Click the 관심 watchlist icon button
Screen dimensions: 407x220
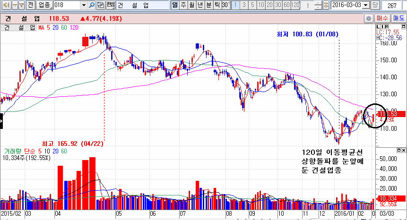pyautogui.click(x=110, y=5)
